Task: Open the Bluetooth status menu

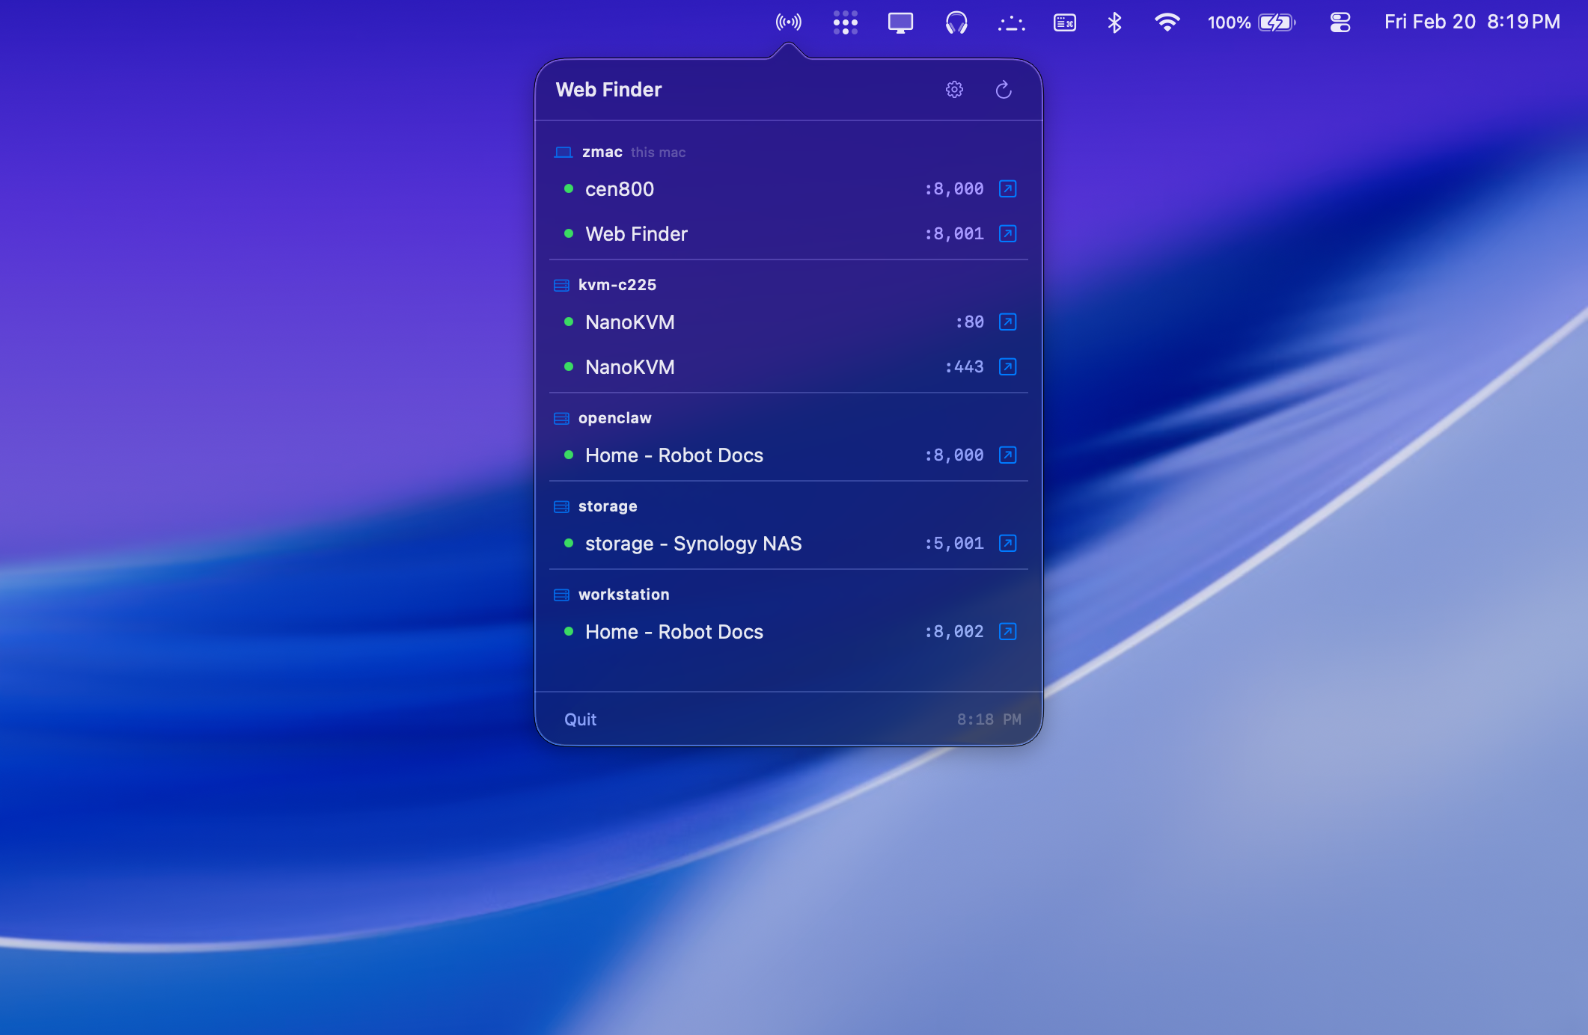Action: click(1114, 22)
